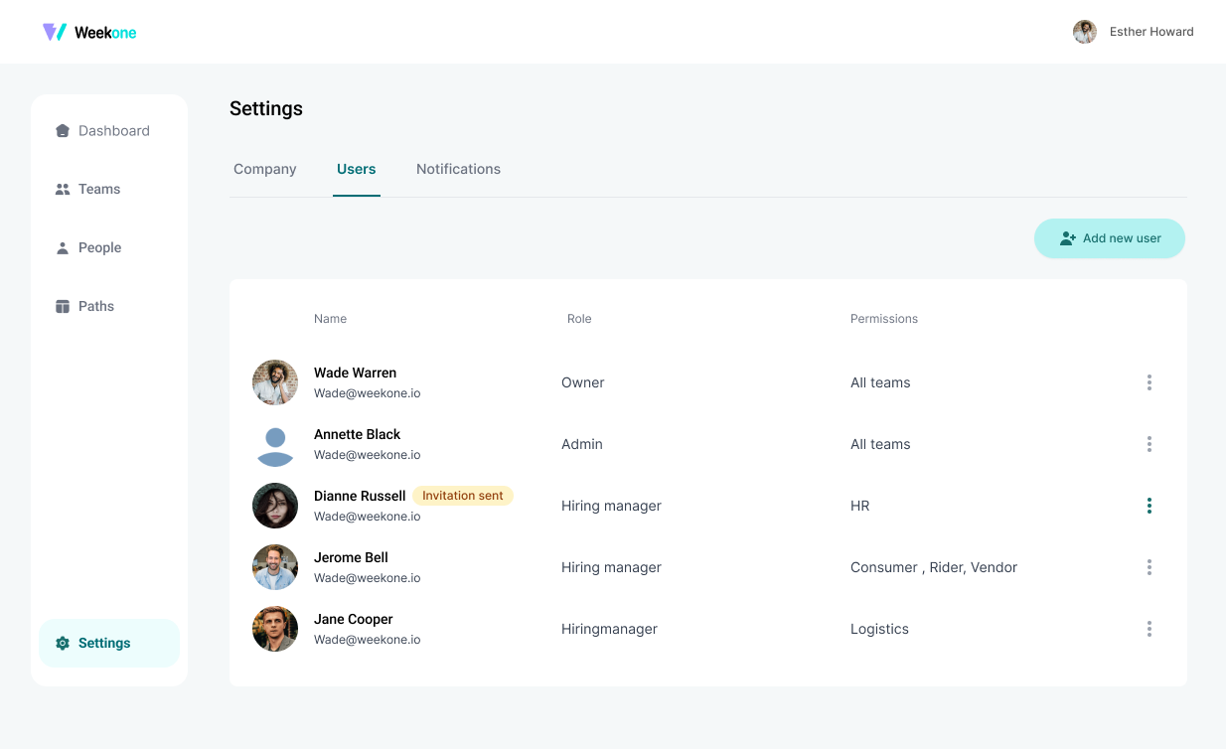Switch to the Notifications tab
The image size is (1226, 749).
(x=458, y=169)
